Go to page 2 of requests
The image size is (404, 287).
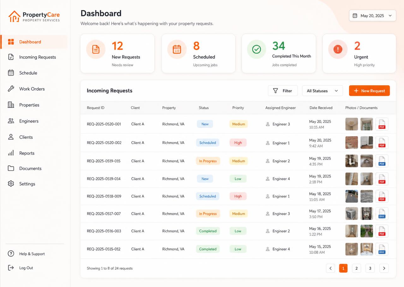(x=356, y=268)
